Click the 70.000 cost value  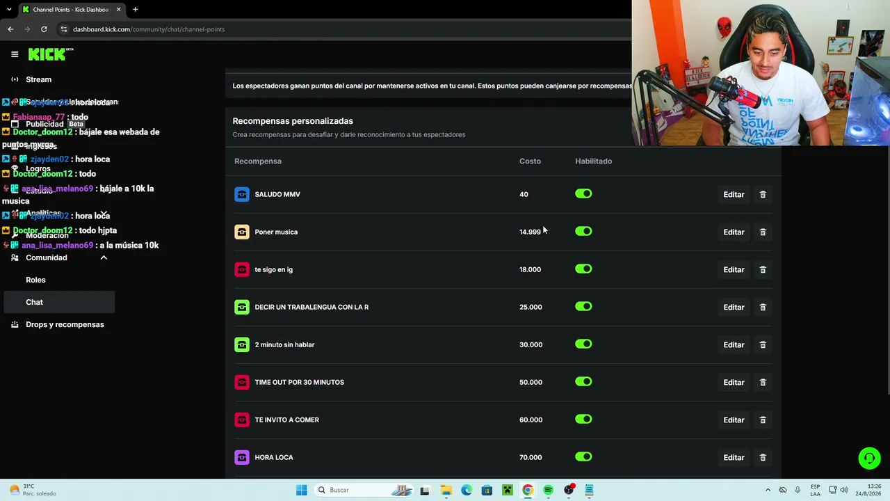pos(531,457)
